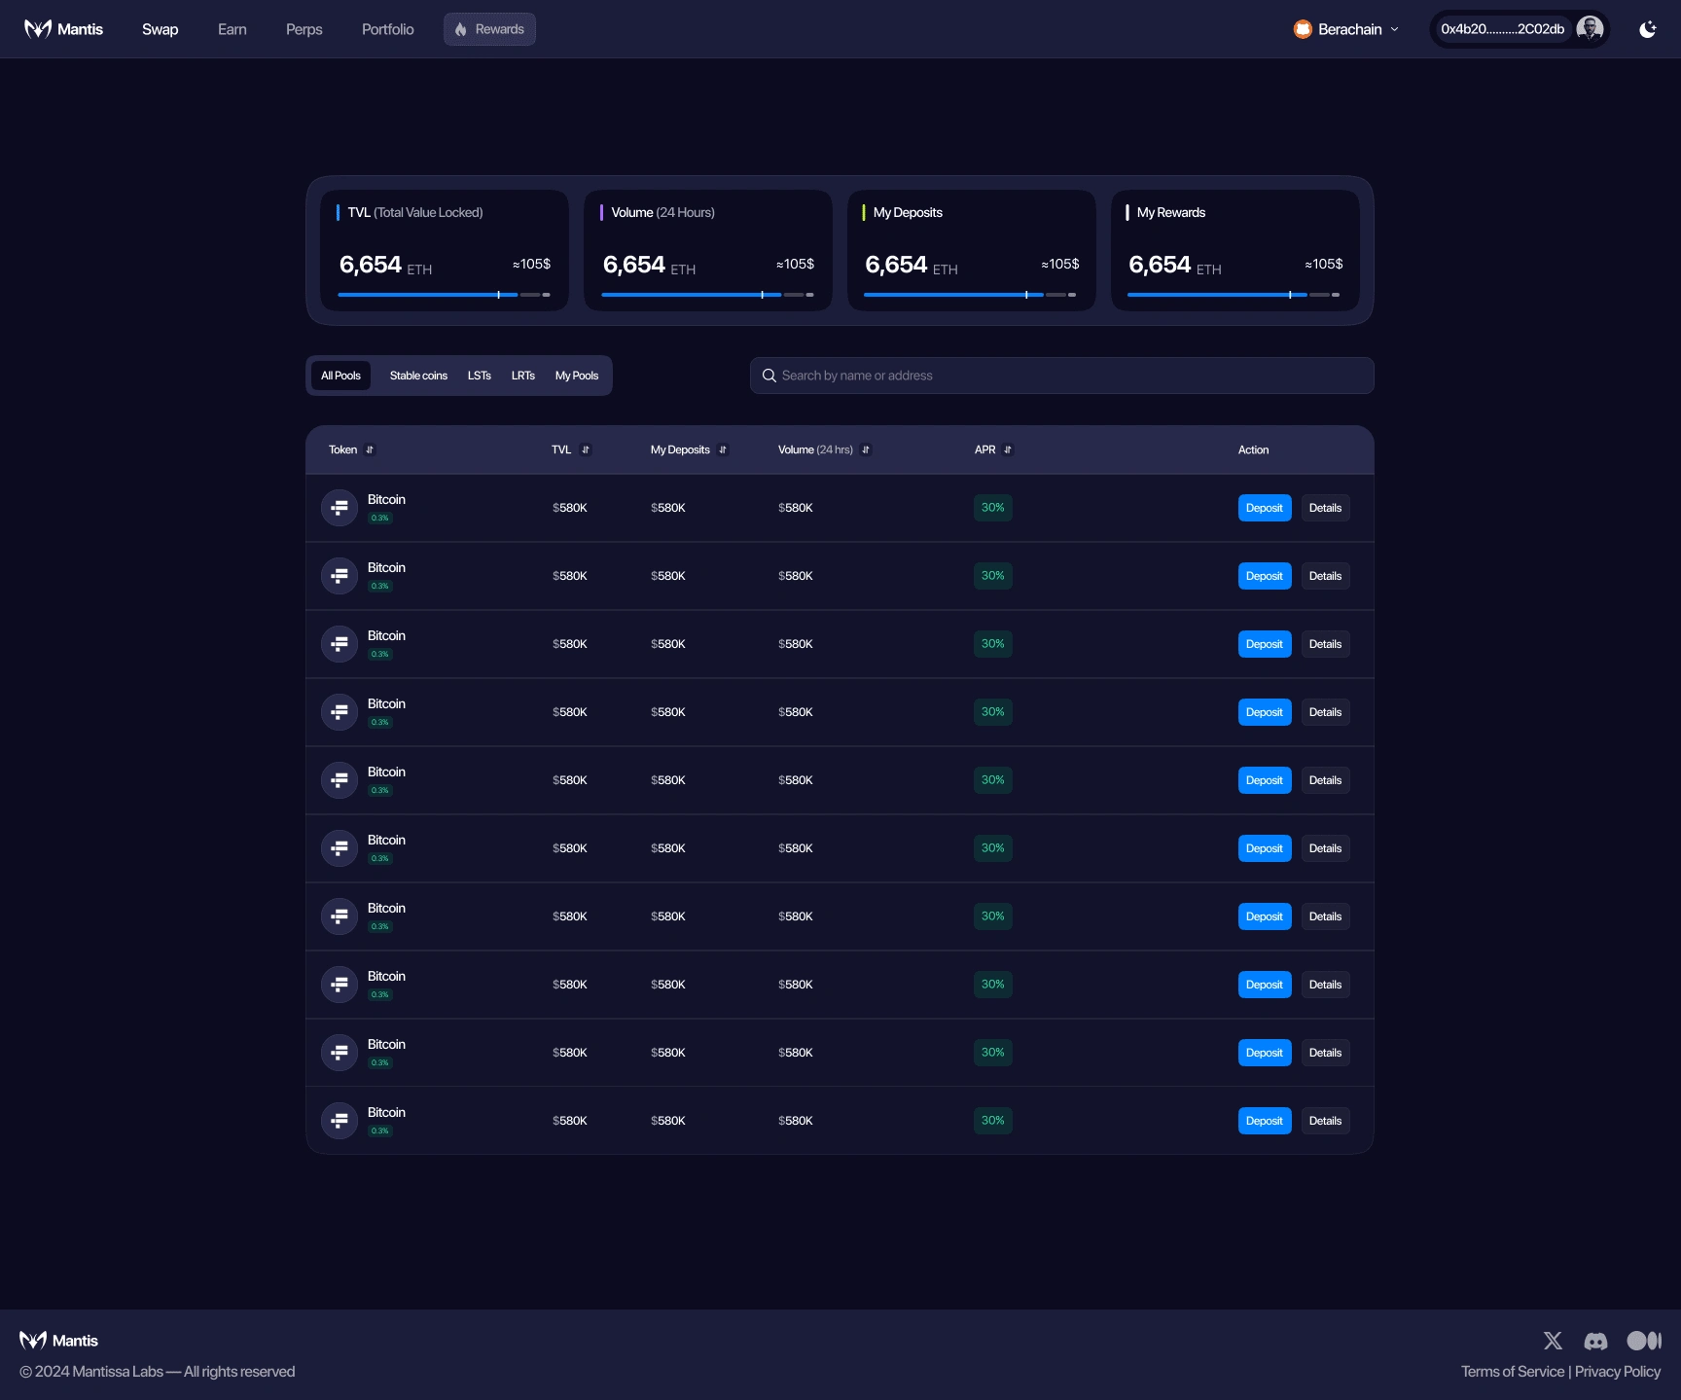This screenshot has width=1681, height=1400.
Task: Click Deposit in the third pool row
Action: pyautogui.click(x=1265, y=644)
